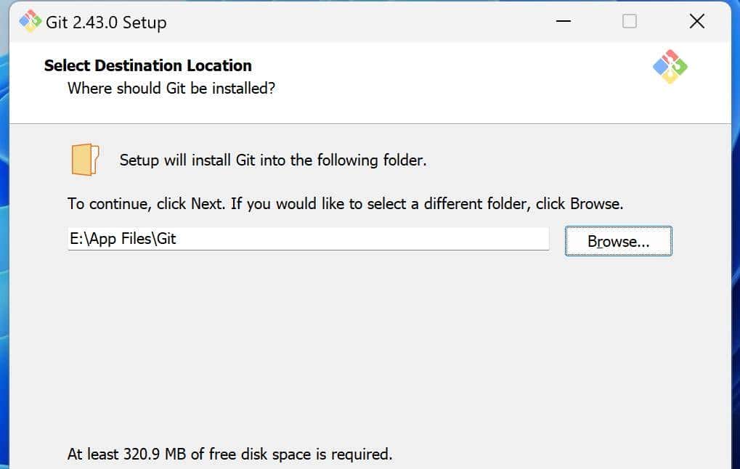Click the maximize icon on the title bar
The height and width of the screenshot is (469, 740).
(627, 22)
